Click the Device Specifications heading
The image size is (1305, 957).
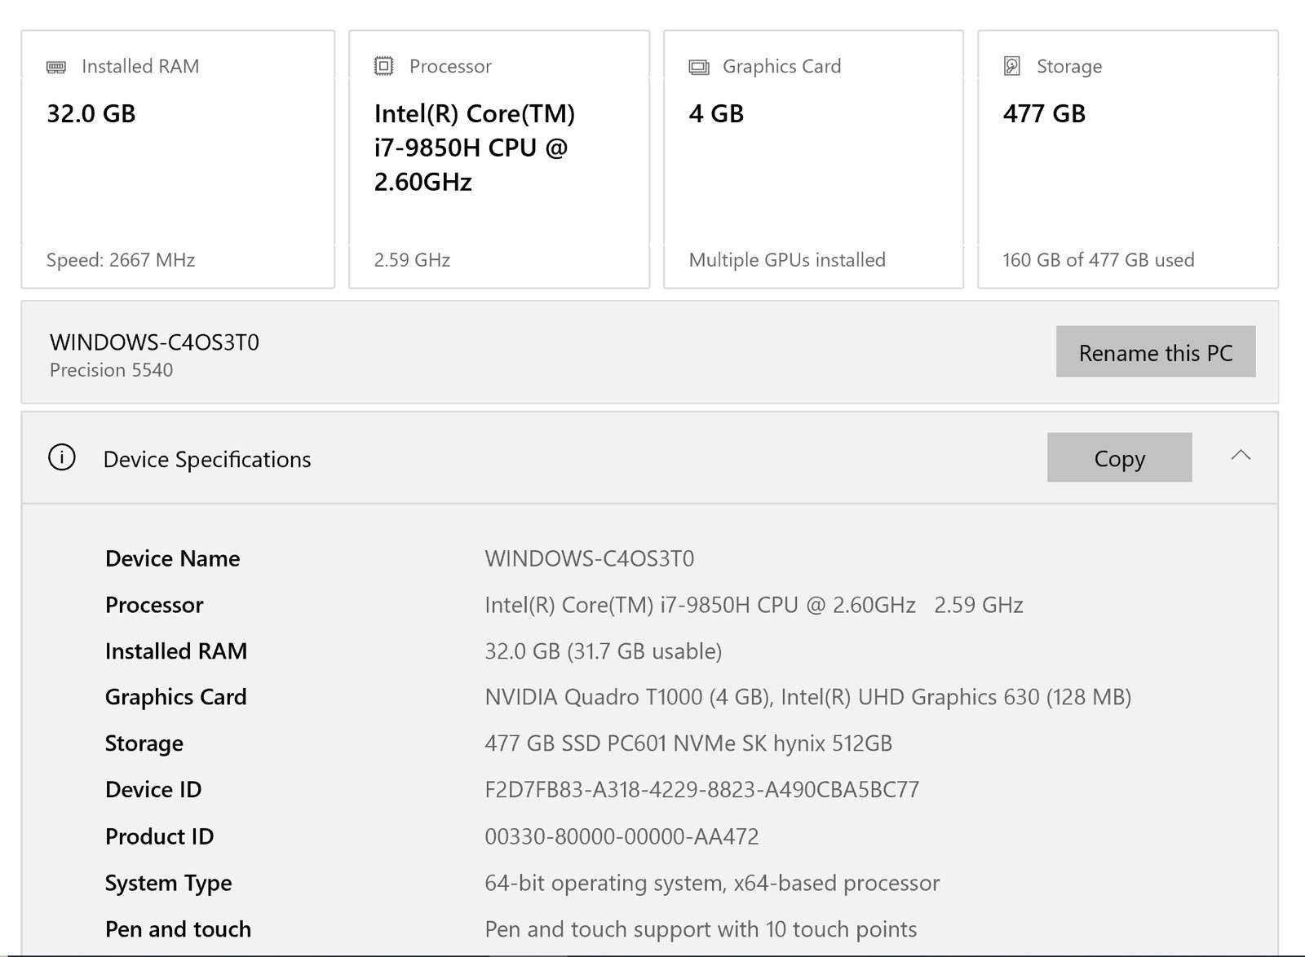pos(207,460)
